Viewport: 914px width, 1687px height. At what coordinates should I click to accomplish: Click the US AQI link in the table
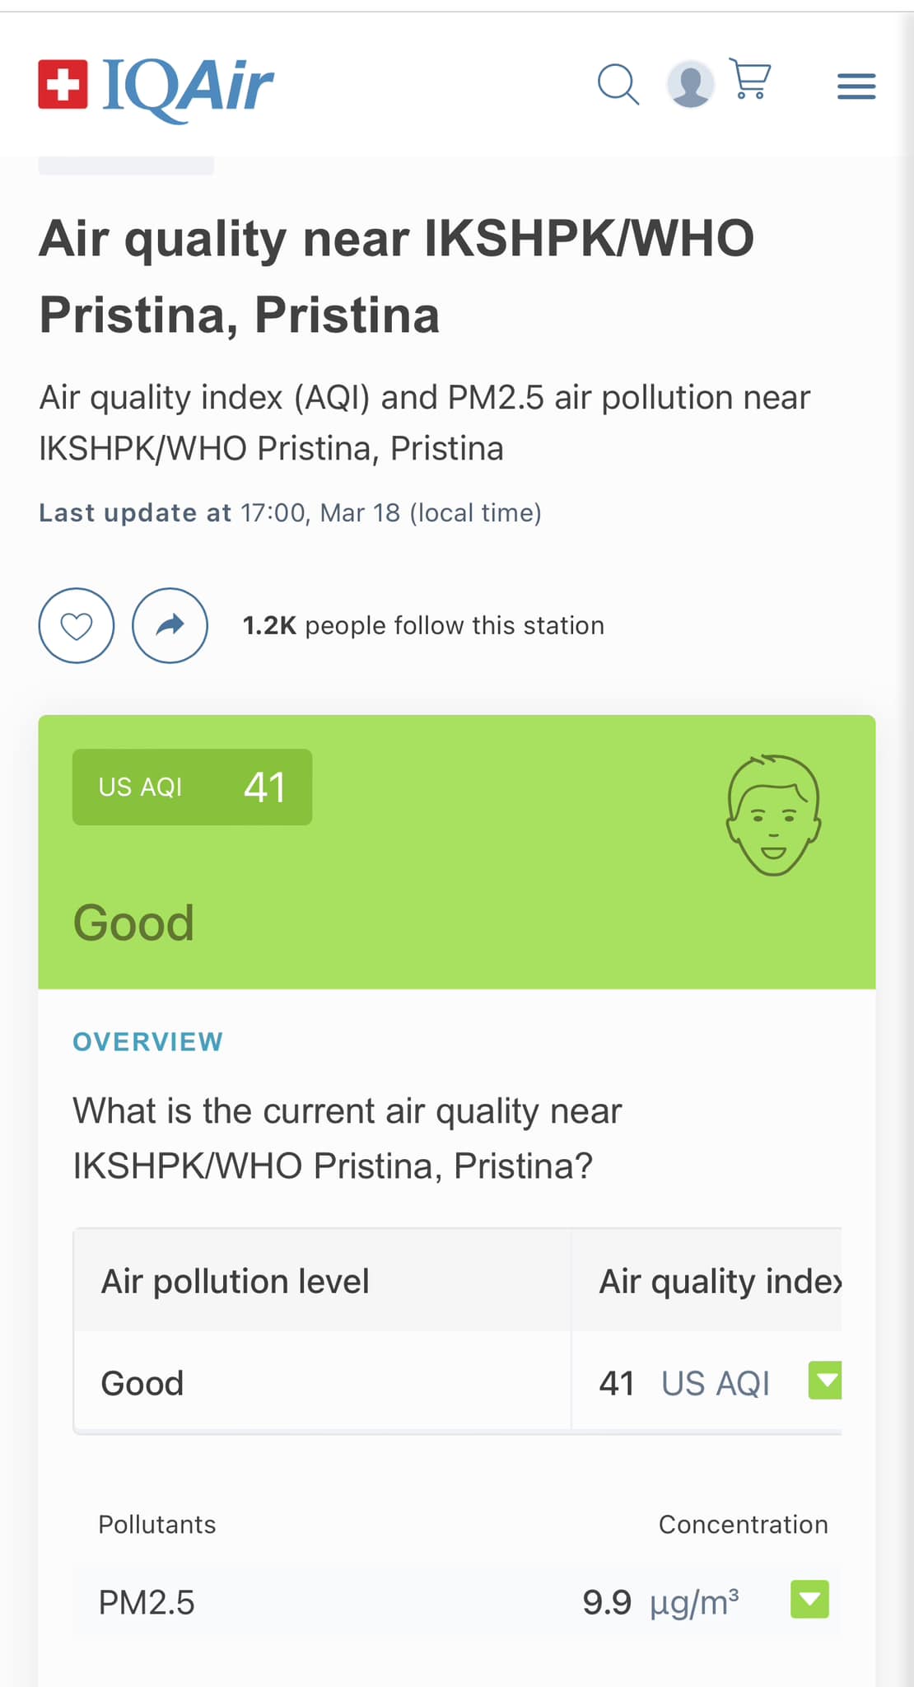click(x=716, y=1384)
